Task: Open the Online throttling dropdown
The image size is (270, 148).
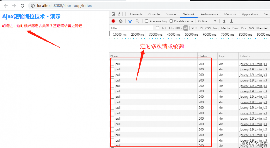Action: [x=207, y=21]
